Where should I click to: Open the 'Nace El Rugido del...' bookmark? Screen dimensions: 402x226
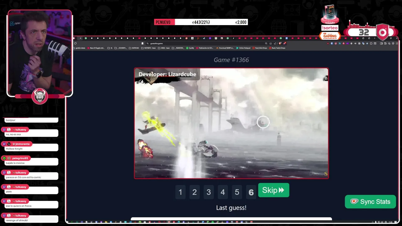tap(96, 48)
